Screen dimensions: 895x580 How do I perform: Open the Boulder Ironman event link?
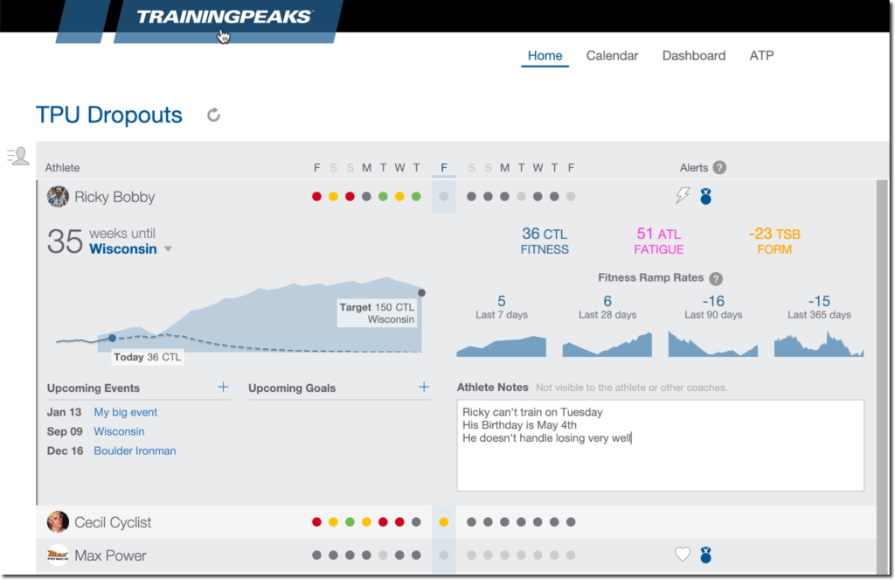point(135,451)
